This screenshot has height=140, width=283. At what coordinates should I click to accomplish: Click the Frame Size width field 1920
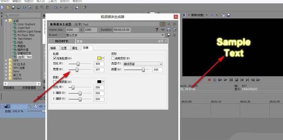click(x=72, y=30)
